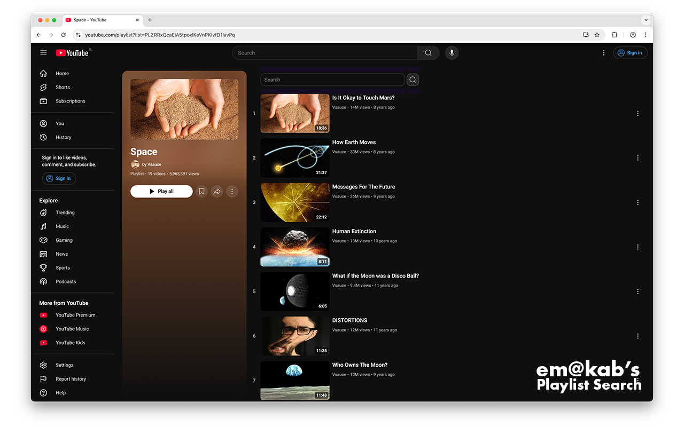
Task: Save the Space playlist with bookmark icon
Action: 201,191
